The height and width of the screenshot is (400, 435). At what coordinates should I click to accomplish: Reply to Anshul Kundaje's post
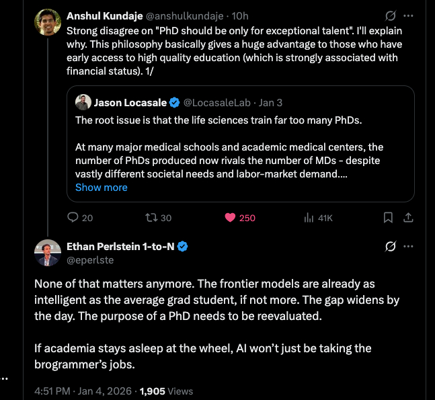coord(74,218)
